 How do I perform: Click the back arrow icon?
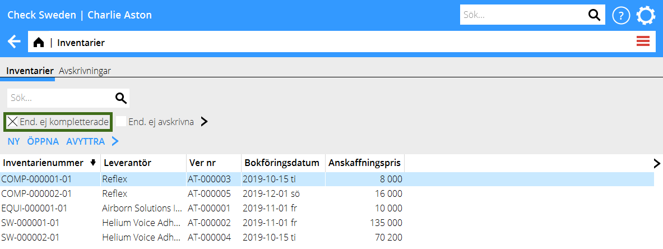click(14, 42)
